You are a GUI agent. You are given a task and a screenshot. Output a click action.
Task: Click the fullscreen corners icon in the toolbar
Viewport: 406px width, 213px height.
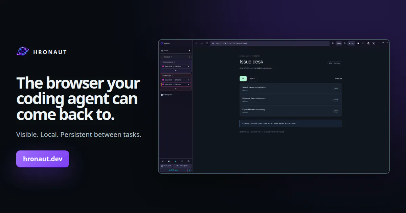point(363,43)
